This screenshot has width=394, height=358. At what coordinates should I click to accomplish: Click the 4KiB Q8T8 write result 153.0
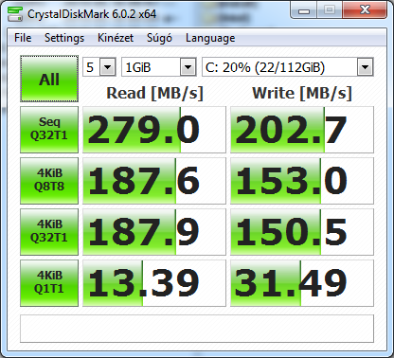pyautogui.click(x=302, y=181)
